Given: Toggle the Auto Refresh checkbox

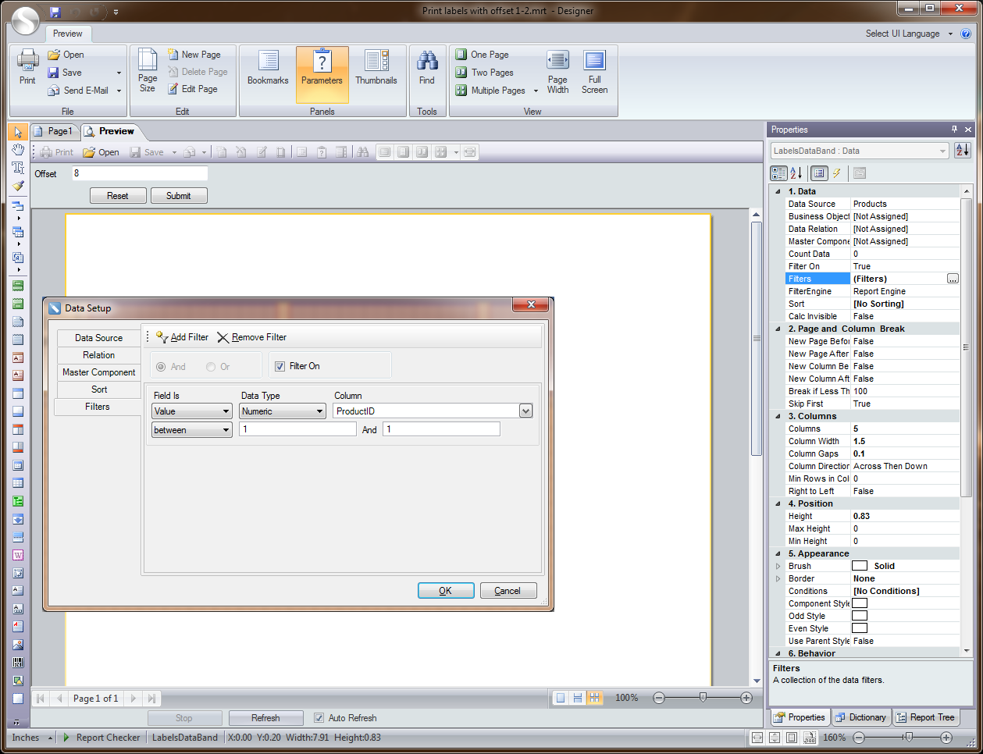Looking at the screenshot, I should 319,718.
